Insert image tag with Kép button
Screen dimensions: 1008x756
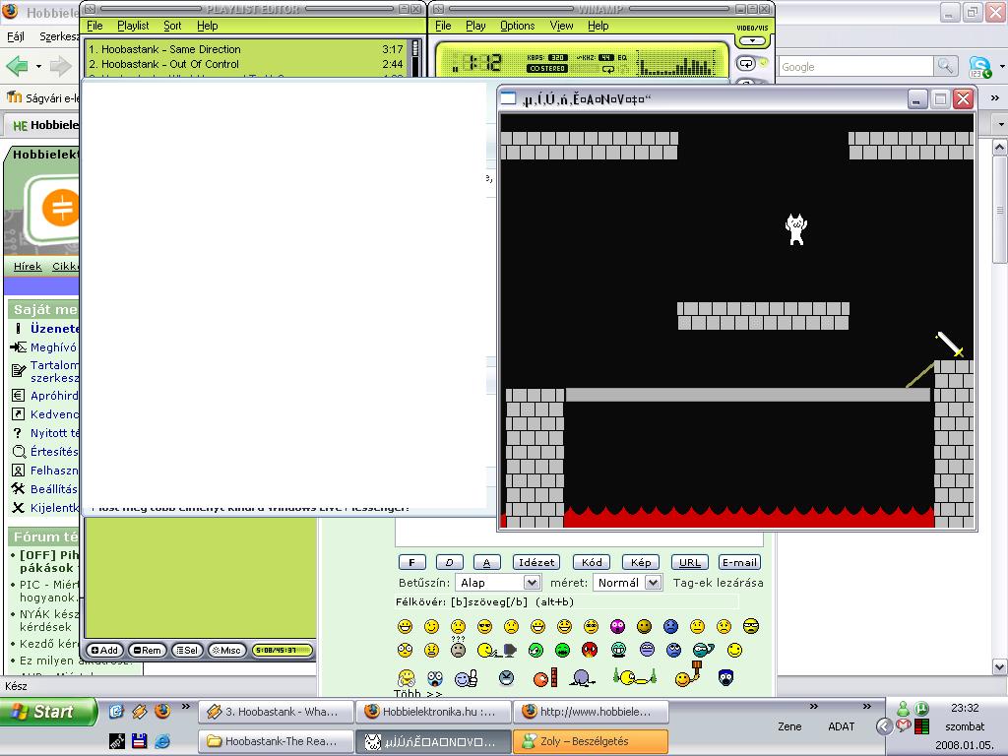click(640, 562)
